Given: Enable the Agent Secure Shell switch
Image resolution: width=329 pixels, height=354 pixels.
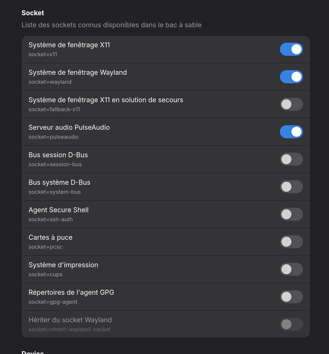Looking at the screenshot, I should [x=291, y=214].
